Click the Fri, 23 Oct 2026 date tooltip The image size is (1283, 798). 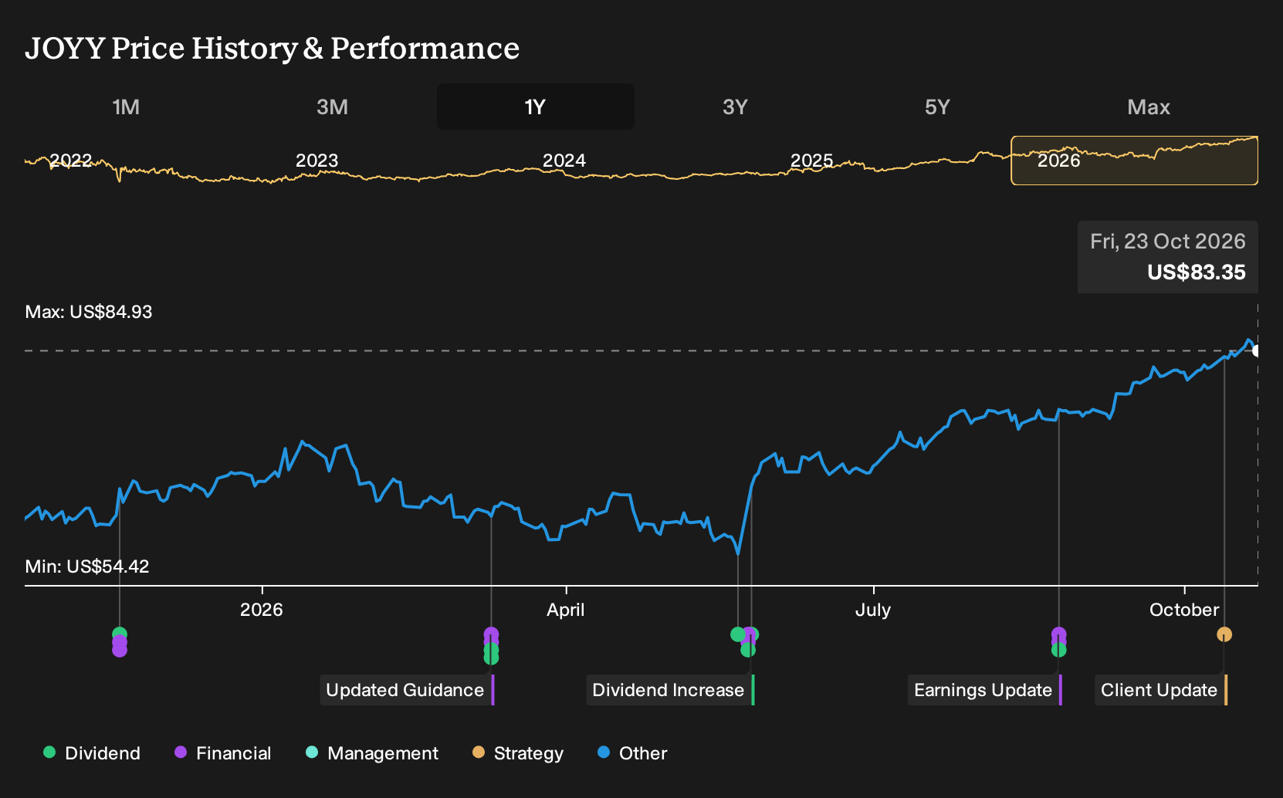(x=1168, y=242)
